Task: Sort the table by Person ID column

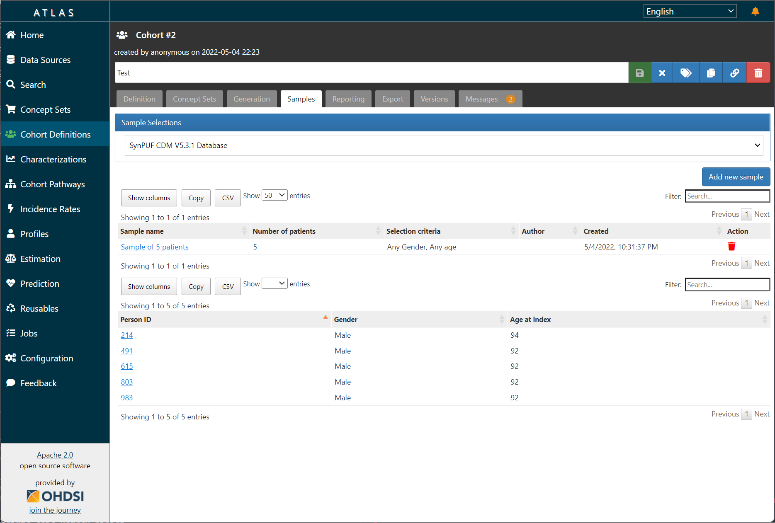Action: [224, 320]
